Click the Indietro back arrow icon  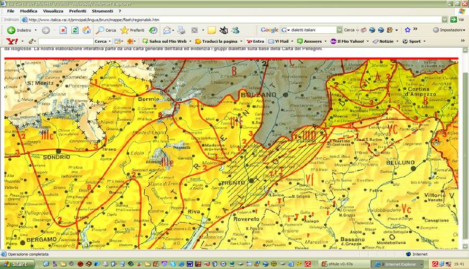pos(12,30)
